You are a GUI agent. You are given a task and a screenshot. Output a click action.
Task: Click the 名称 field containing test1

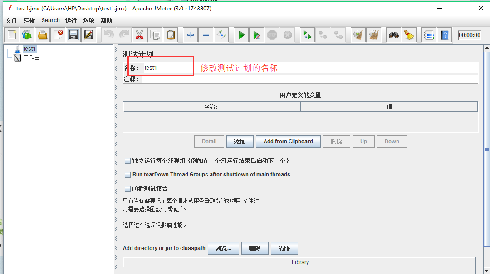tap(310, 67)
